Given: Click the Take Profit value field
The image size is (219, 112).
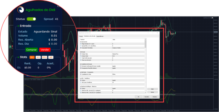Looking at the screenshot, I should [128, 58].
